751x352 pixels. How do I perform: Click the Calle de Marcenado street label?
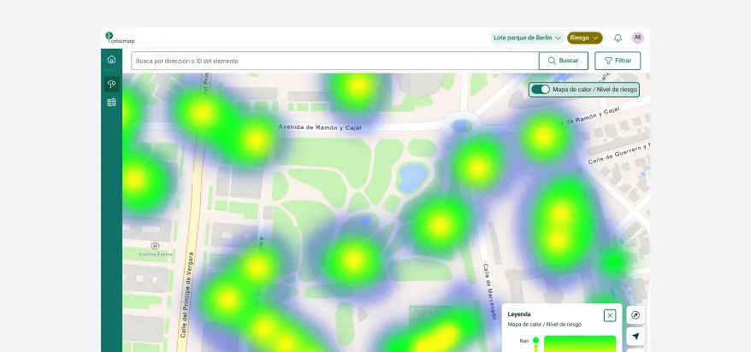(489, 291)
